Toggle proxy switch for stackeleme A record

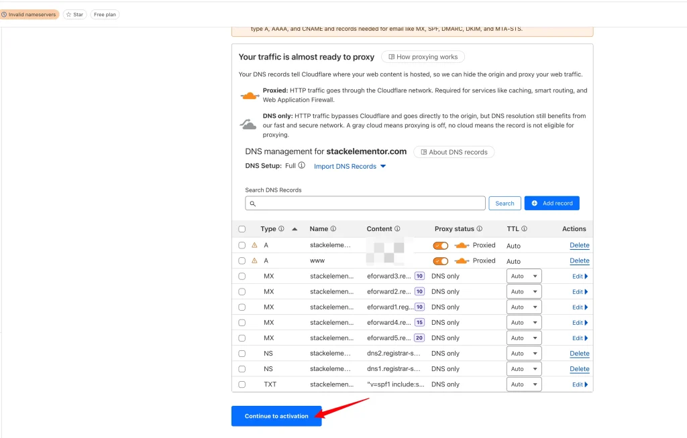pos(440,246)
